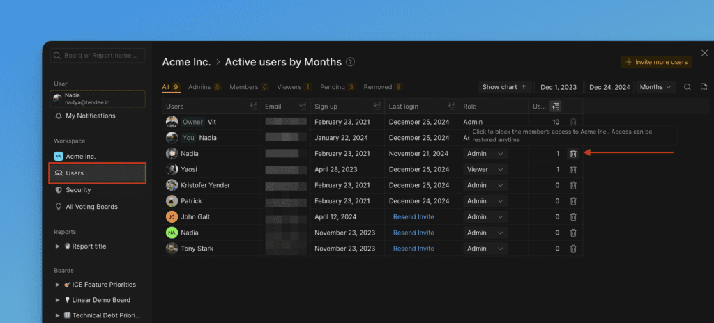
Task: Toggle the Show chart button
Action: (504, 87)
